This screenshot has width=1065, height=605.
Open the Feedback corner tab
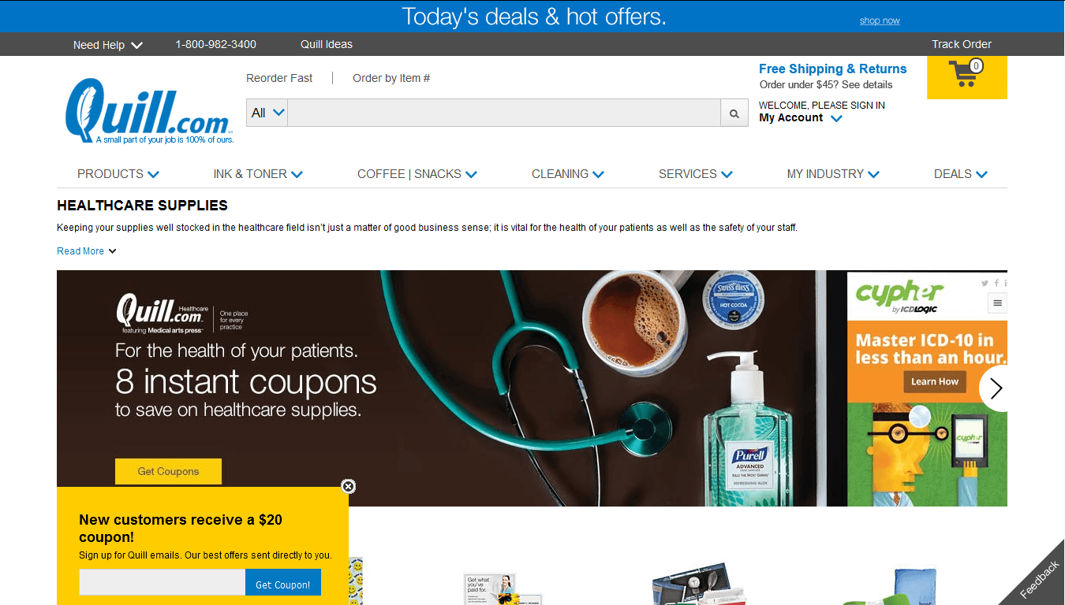[x=1038, y=580]
